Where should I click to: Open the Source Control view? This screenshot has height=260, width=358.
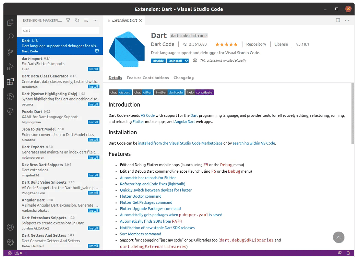pos(10,52)
